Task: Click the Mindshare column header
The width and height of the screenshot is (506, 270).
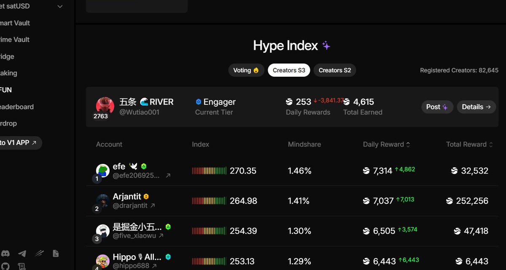Action: click(304, 144)
